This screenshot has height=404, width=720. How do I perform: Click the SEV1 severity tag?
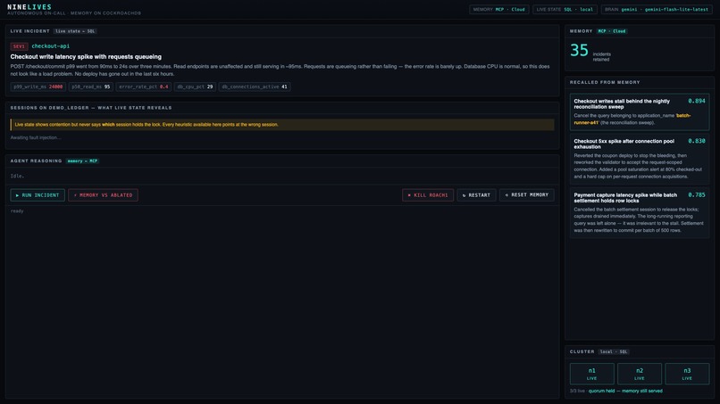click(x=19, y=46)
